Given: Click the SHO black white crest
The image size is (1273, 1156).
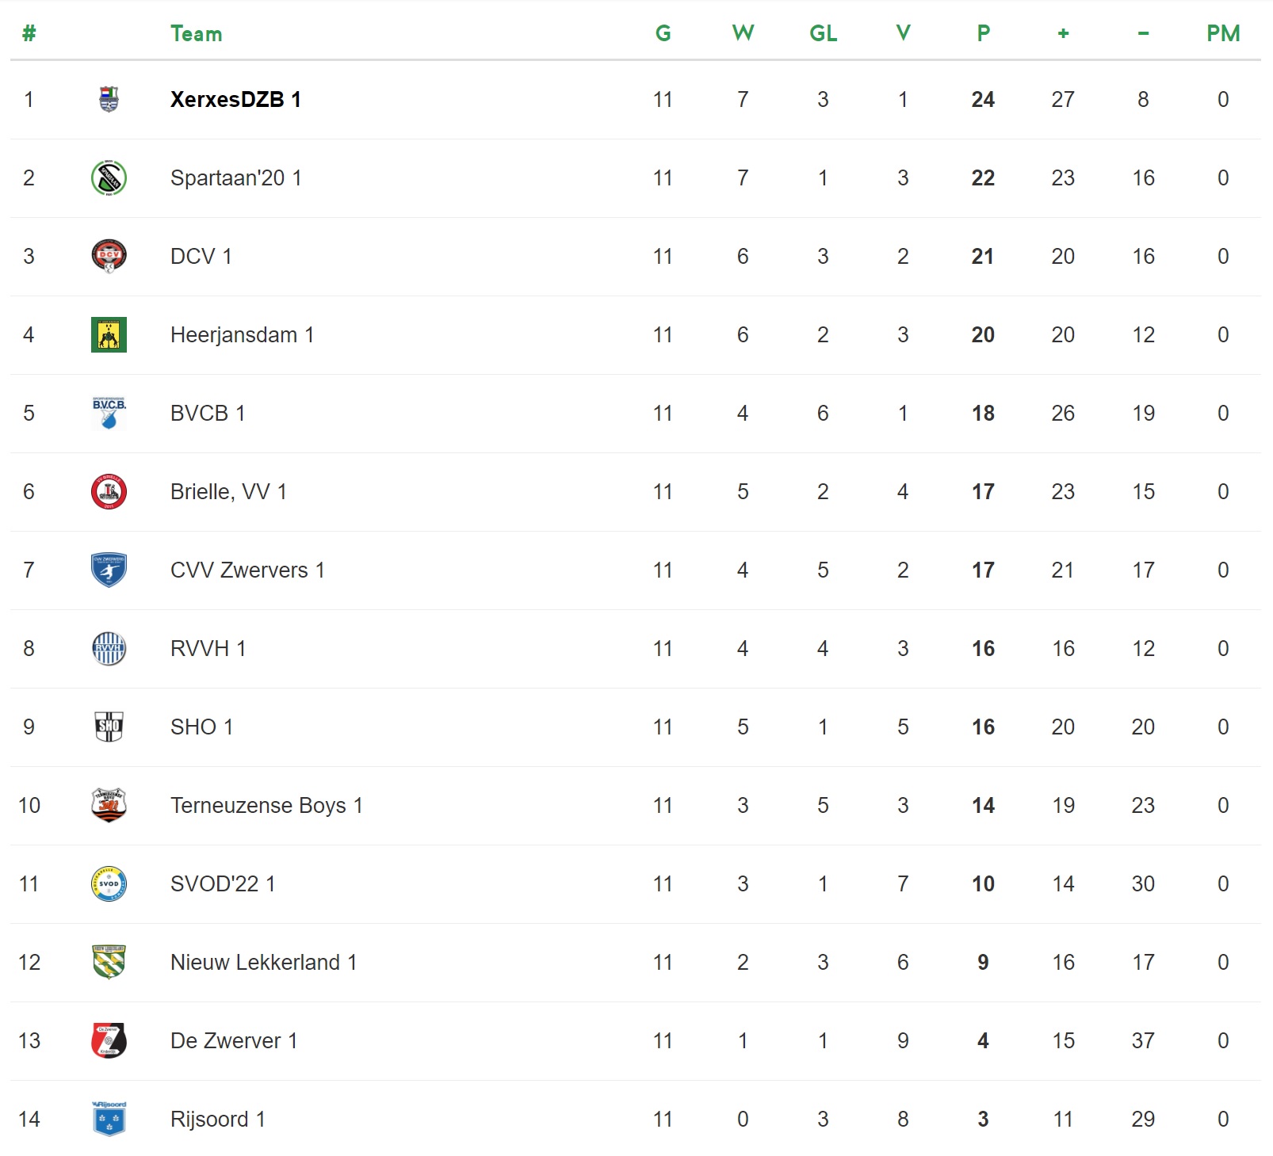Looking at the screenshot, I should pyautogui.click(x=109, y=727).
